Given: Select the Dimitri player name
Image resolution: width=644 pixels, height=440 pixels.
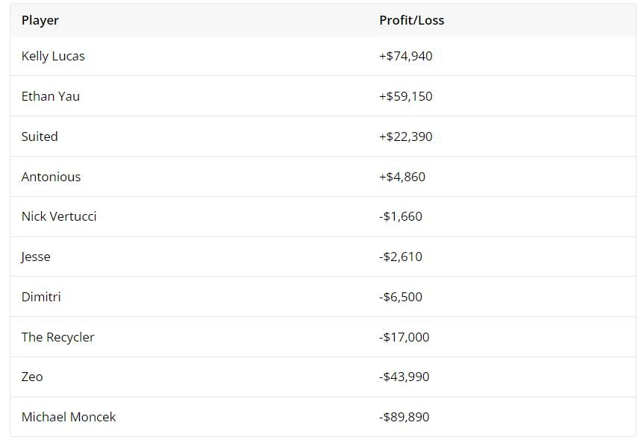Looking at the screenshot, I should pos(41,297).
